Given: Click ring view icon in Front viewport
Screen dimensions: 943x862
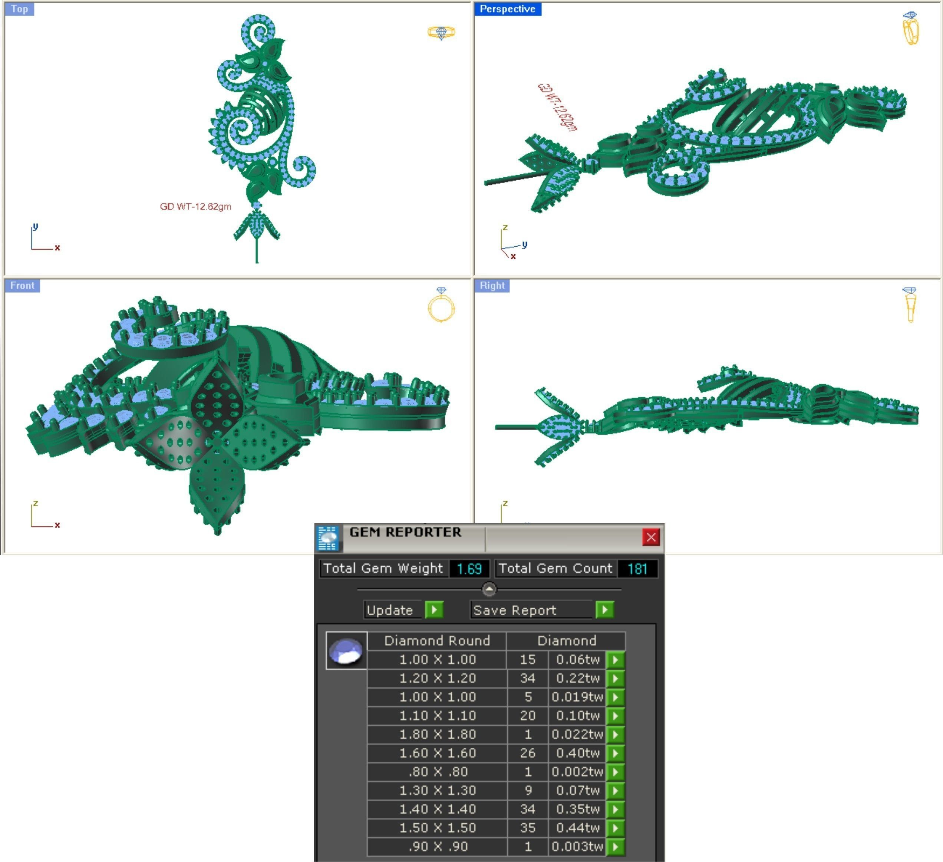Looking at the screenshot, I should 441,305.
